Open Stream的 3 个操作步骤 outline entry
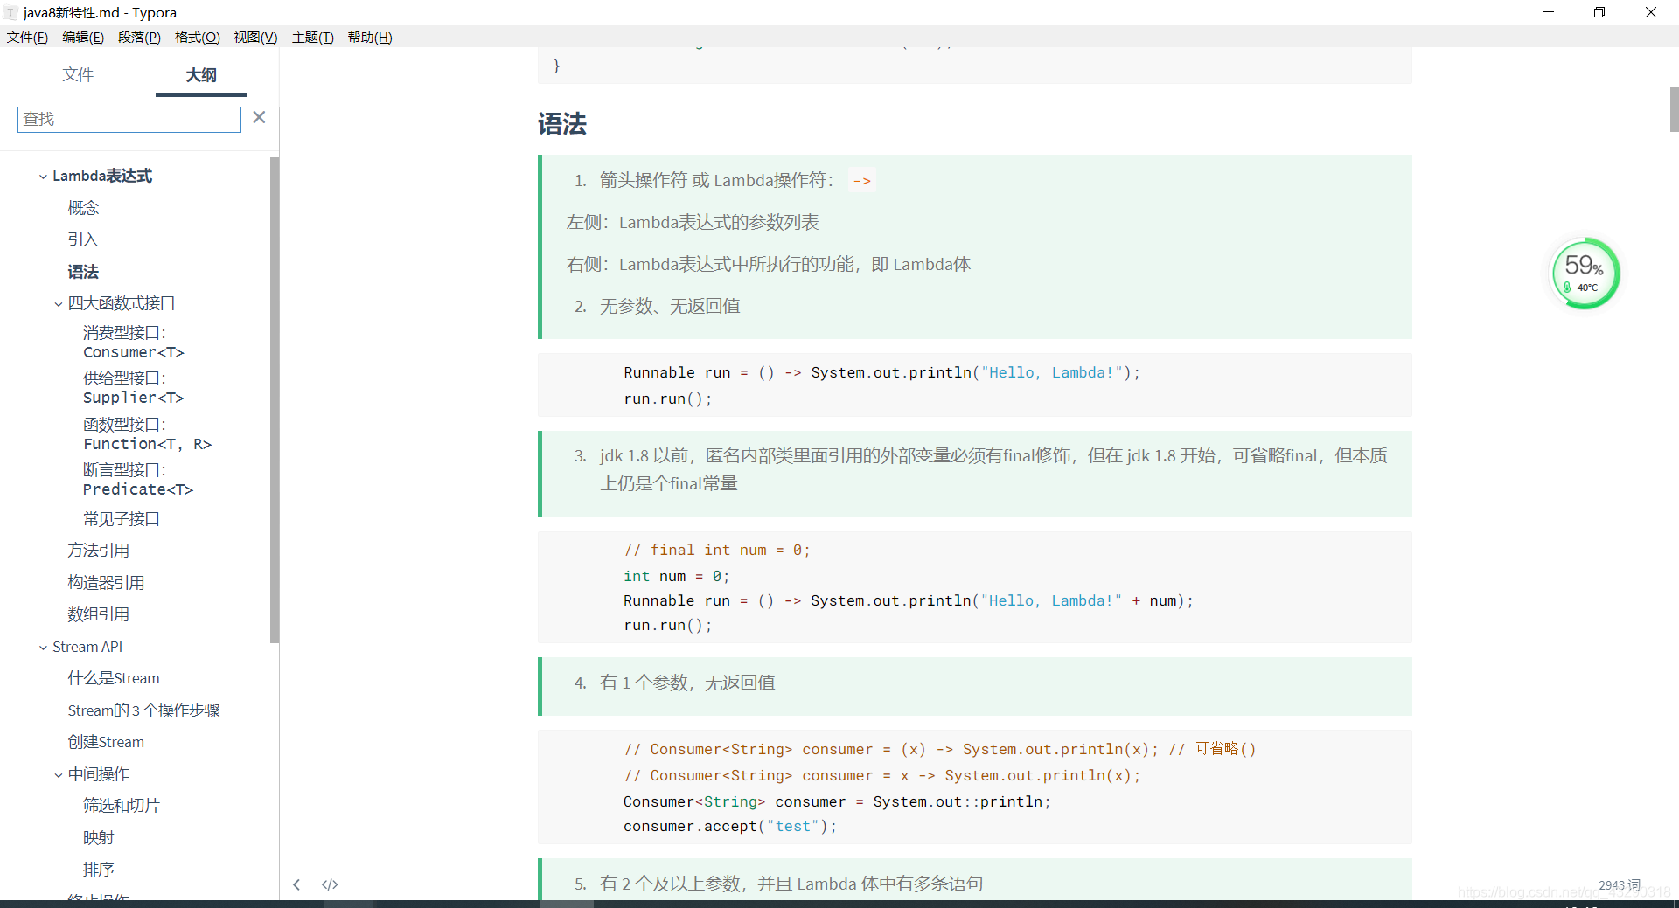This screenshot has height=908, width=1679. pos(144,710)
